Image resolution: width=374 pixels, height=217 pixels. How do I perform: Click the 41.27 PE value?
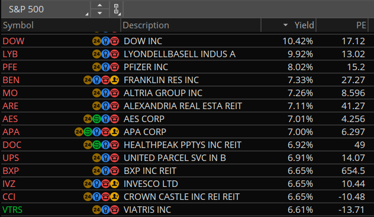[353, 106]
